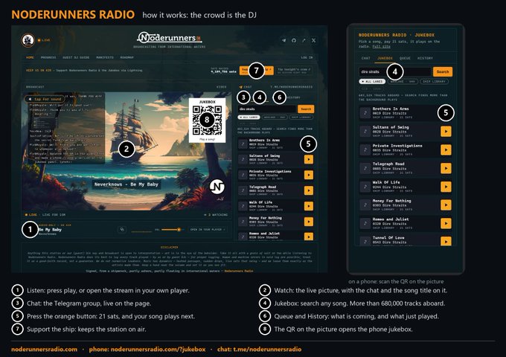Click the music note icon for desktop Brothers In Arms
The width and height of the screenshot is (506, 357).
pyautogui.click(x=243, y=144)
